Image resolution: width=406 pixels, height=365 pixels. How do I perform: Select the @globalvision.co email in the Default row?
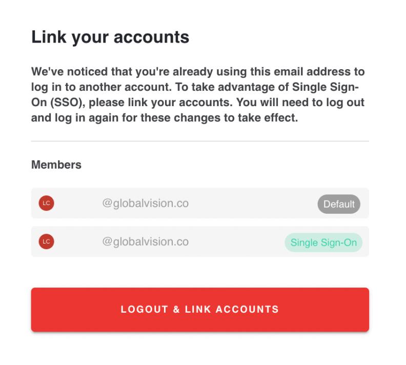point(146,203)
